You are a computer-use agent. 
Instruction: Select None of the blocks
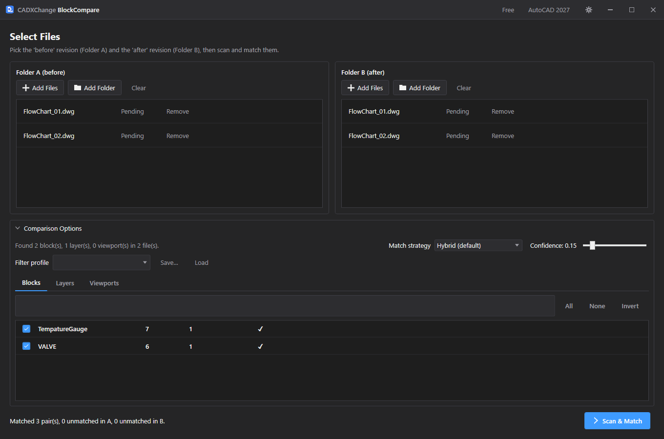coord(597,306)
